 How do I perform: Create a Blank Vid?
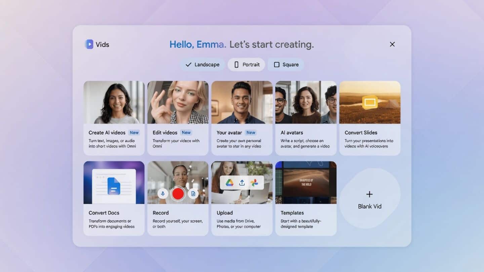click(370, 199)
